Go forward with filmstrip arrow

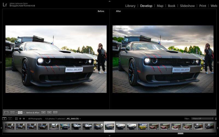24,119
